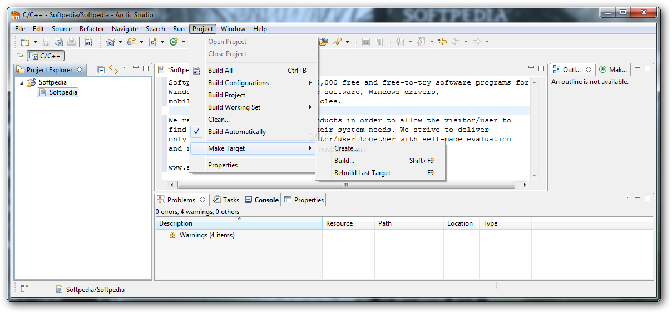This screenshot has width=672, height=313.
Task: Click the editor vertical scrollbar down arrow
Action: 535,176
